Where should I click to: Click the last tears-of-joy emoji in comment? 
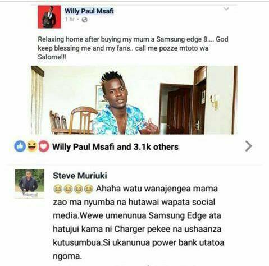pos(88,189)
